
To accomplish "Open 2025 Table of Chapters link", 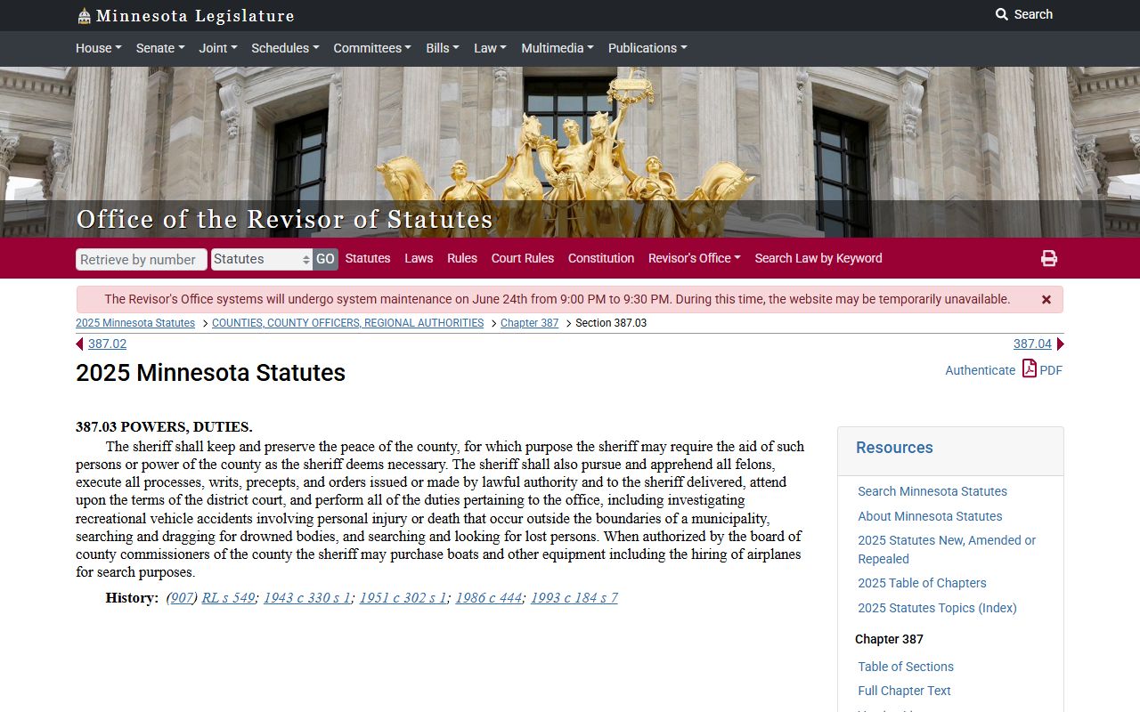I will [x=922, y=583].
